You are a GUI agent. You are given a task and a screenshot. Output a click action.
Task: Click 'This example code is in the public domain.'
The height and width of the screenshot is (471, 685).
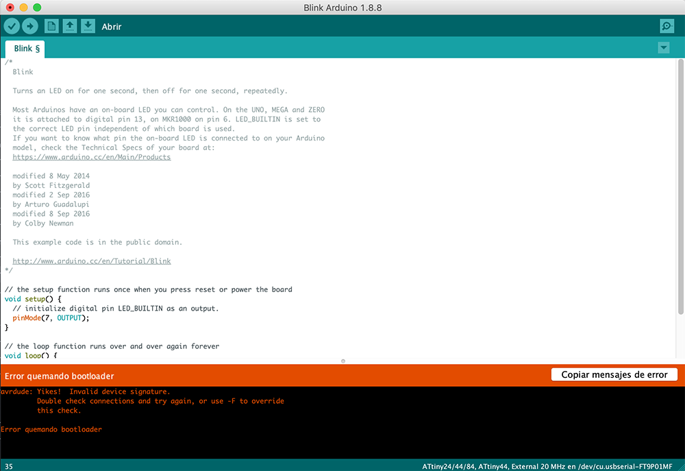click(97, 242)
